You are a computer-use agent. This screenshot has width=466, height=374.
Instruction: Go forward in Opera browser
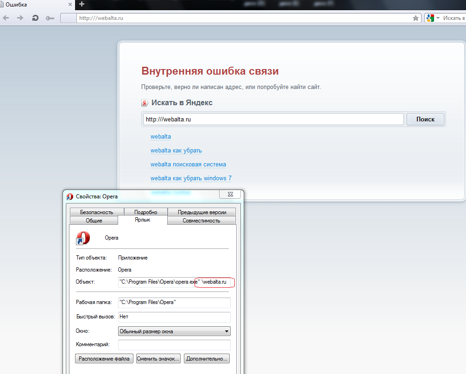20,18
